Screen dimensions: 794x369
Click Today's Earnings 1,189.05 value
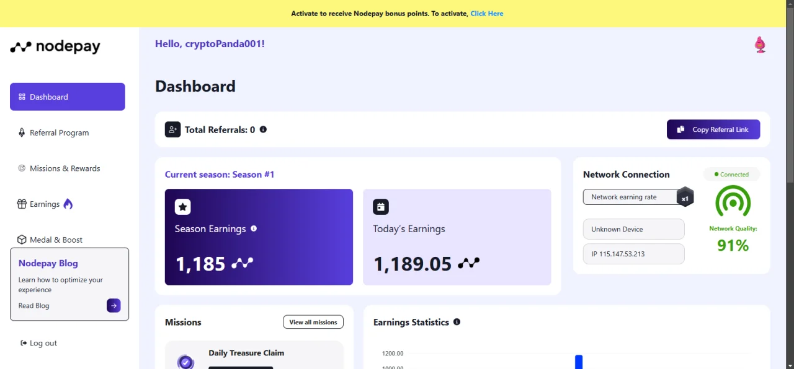tap(413, 264)
